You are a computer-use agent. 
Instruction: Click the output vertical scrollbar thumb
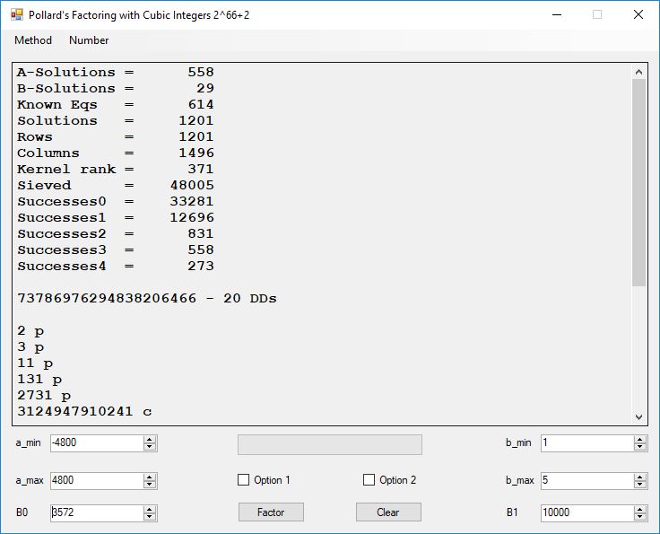[x=639, y=183]
